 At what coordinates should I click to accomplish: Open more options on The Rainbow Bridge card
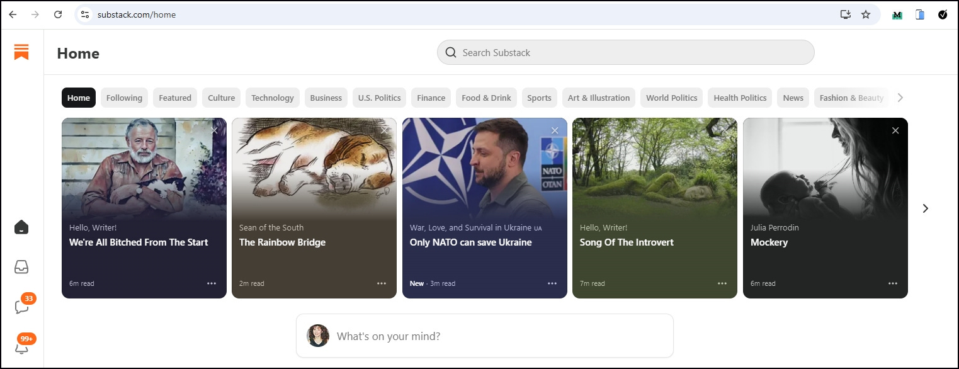pos(382,283)
